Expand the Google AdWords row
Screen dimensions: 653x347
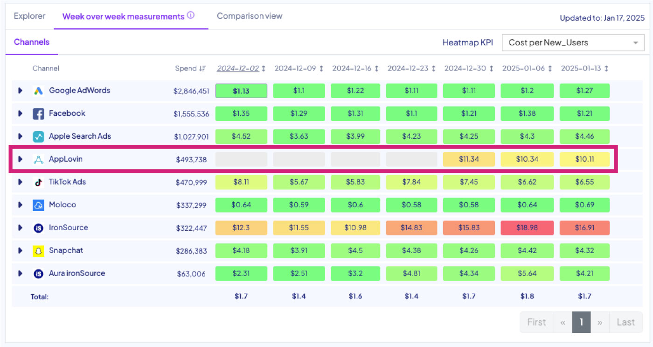[20, 91]
